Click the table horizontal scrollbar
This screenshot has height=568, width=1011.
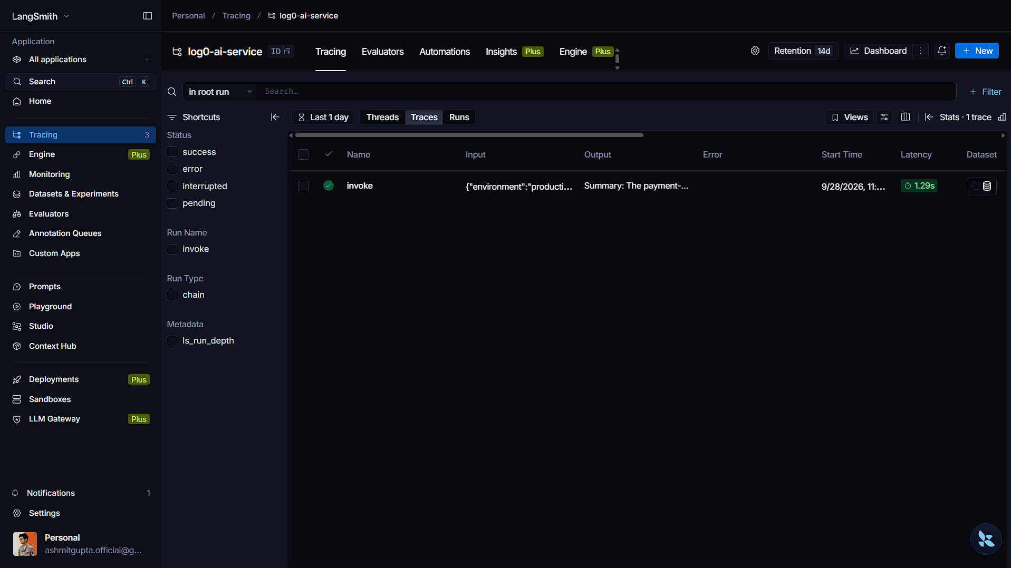pyautogui.click(x=469, y=135)
